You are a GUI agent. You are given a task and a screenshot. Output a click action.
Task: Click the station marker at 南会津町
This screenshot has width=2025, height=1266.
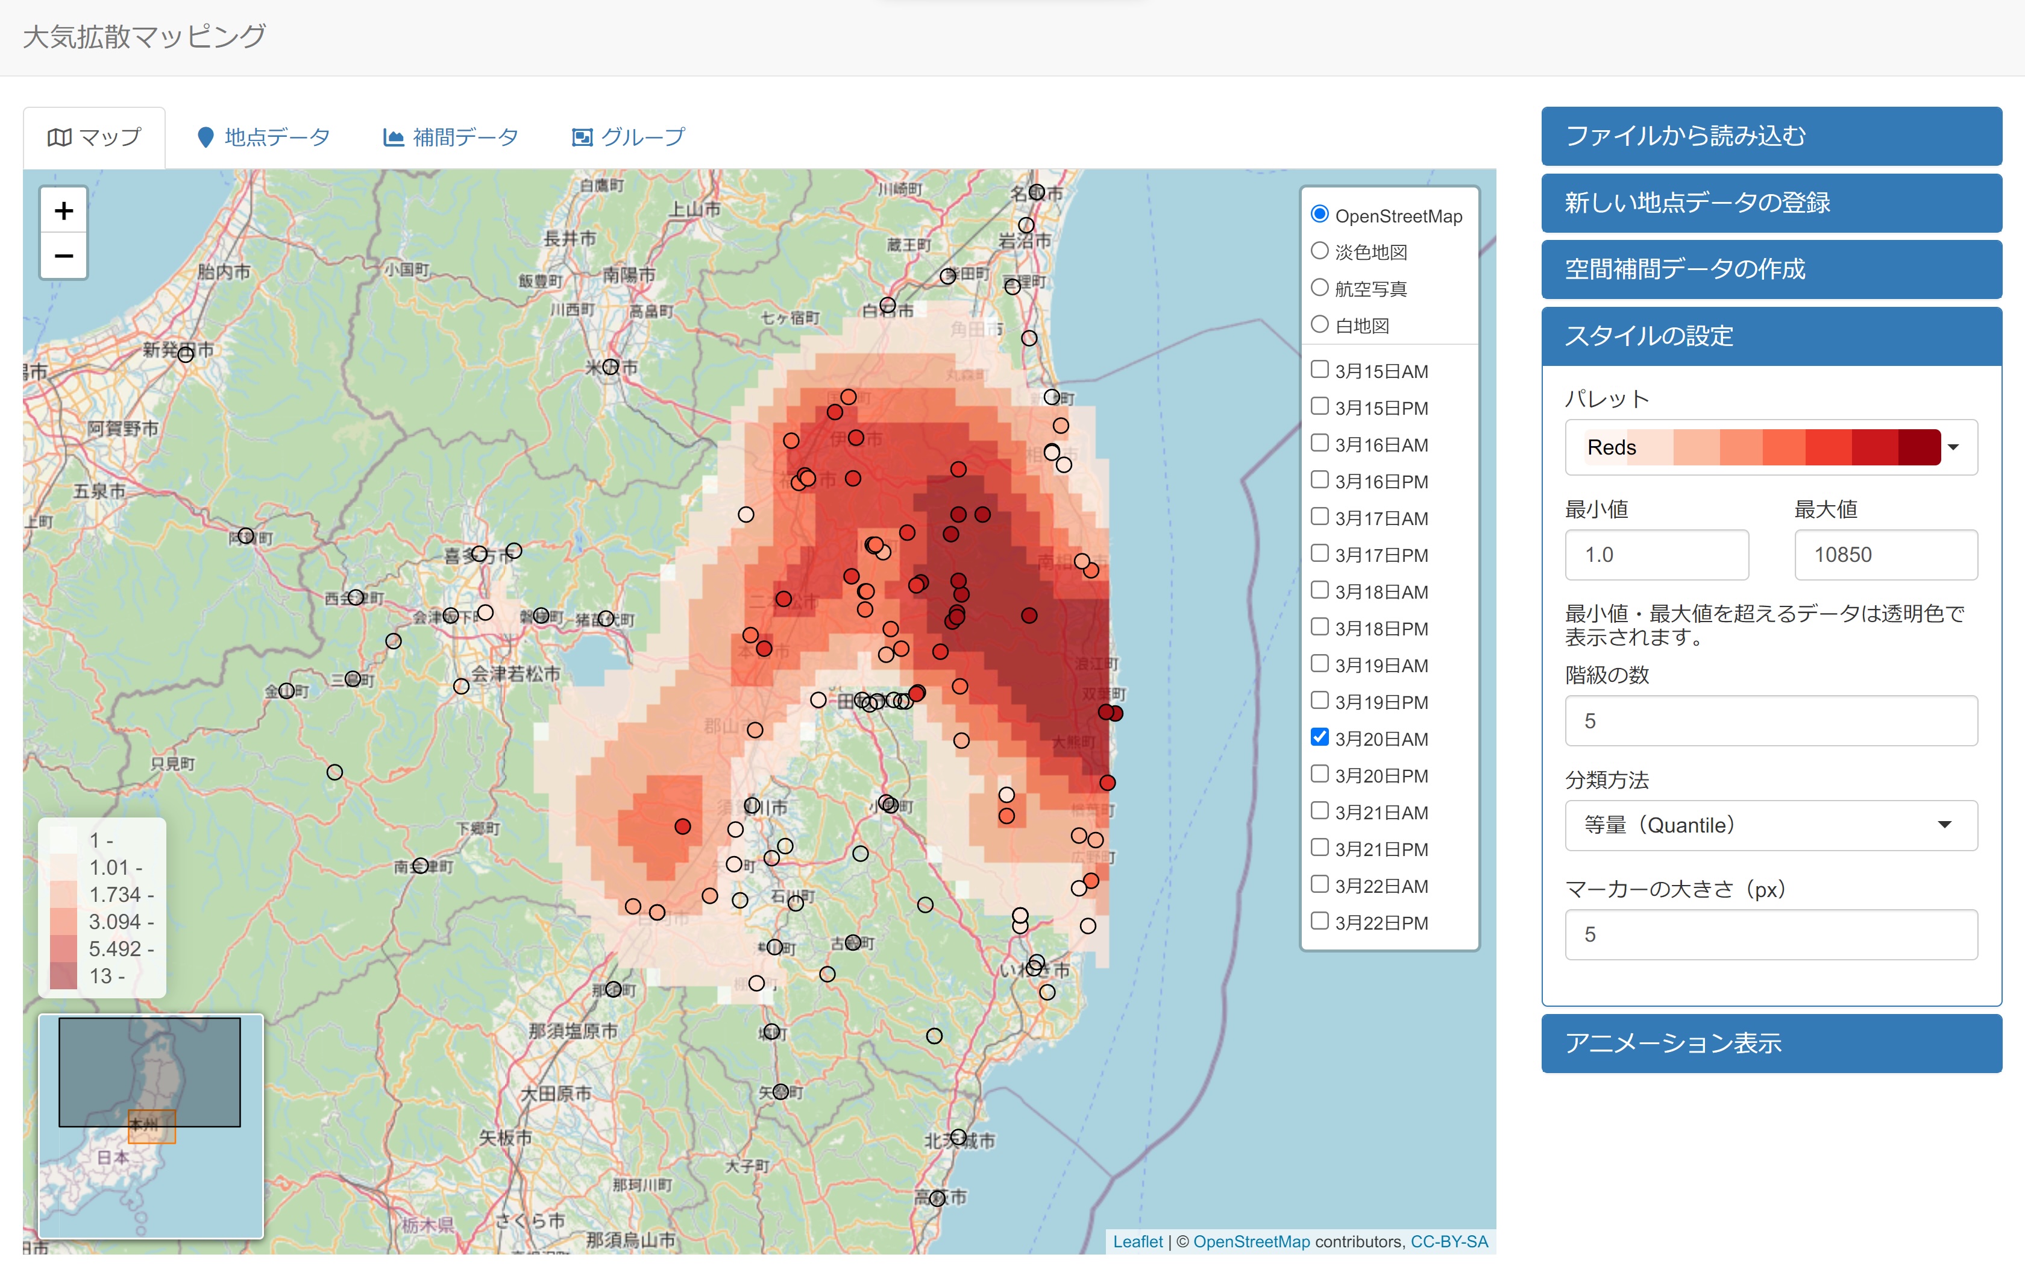point(421,865)
